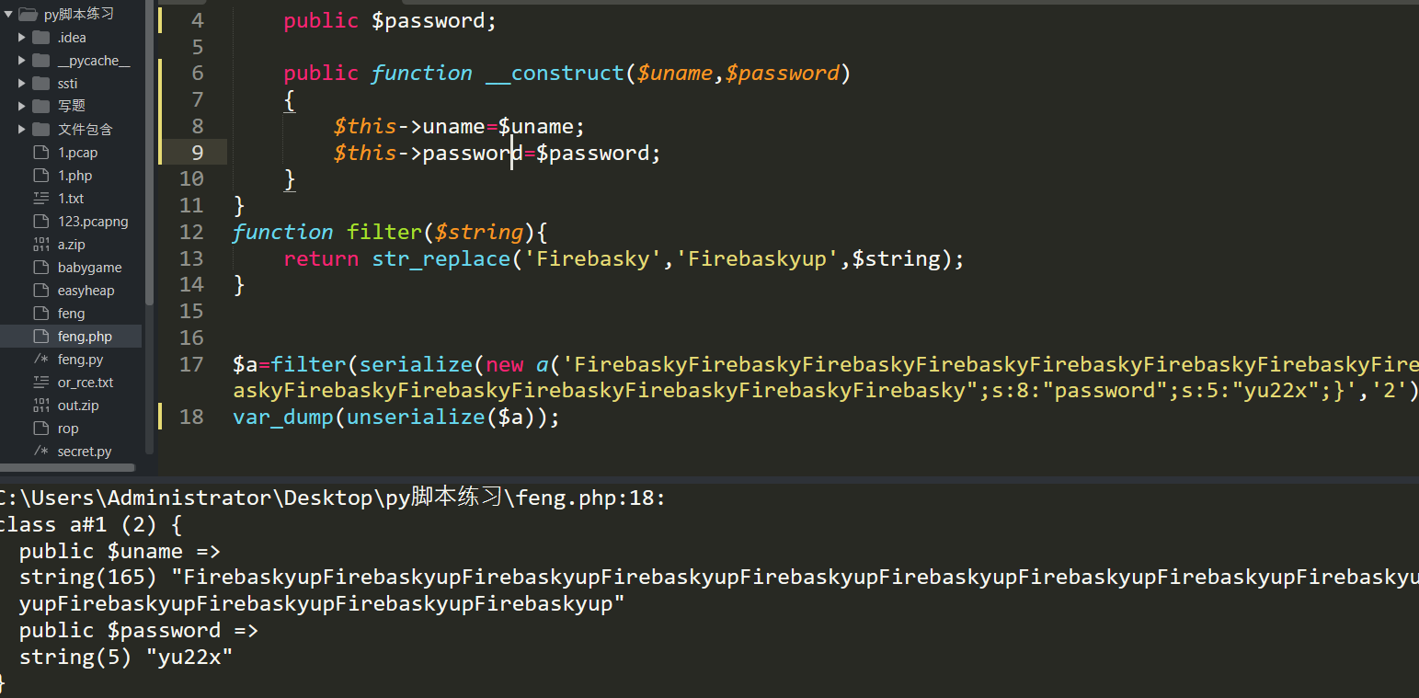Expand the 写题 folder arrow
This screenshot has height=698, width=1419.
pos(22,106)
